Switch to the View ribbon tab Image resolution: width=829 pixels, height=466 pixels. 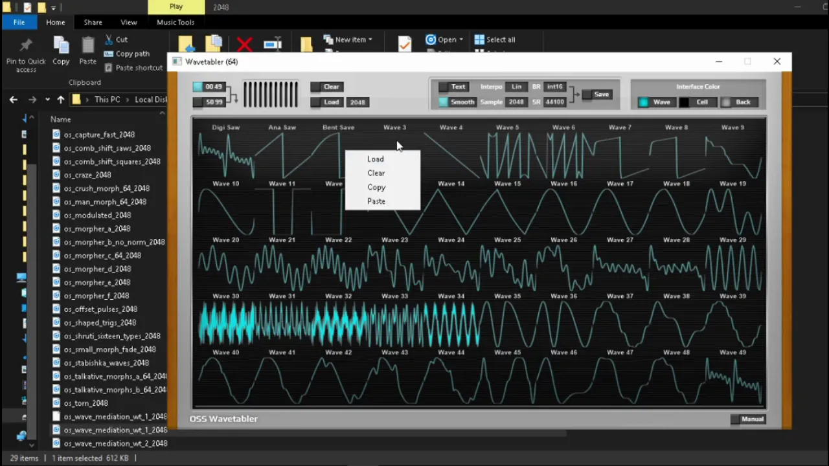pos(128,22)
